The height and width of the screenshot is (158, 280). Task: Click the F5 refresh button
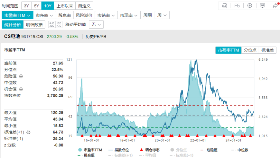click(237, 6)
